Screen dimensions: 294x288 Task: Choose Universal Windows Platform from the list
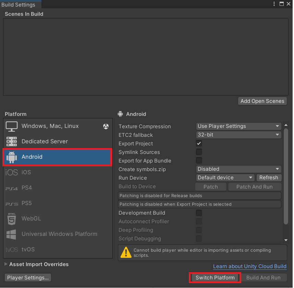coord(58,234)
